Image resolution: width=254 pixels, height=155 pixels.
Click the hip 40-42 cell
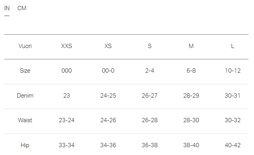[233, 145]
